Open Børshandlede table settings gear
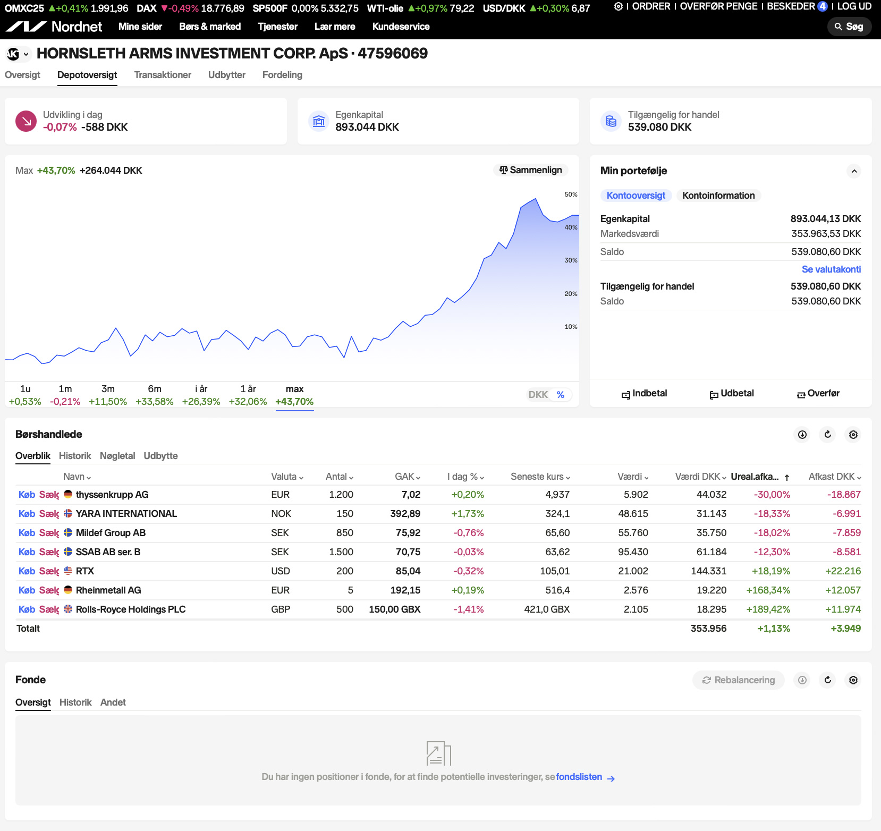This screenshot has height=831, width=881. coord(853,435)
